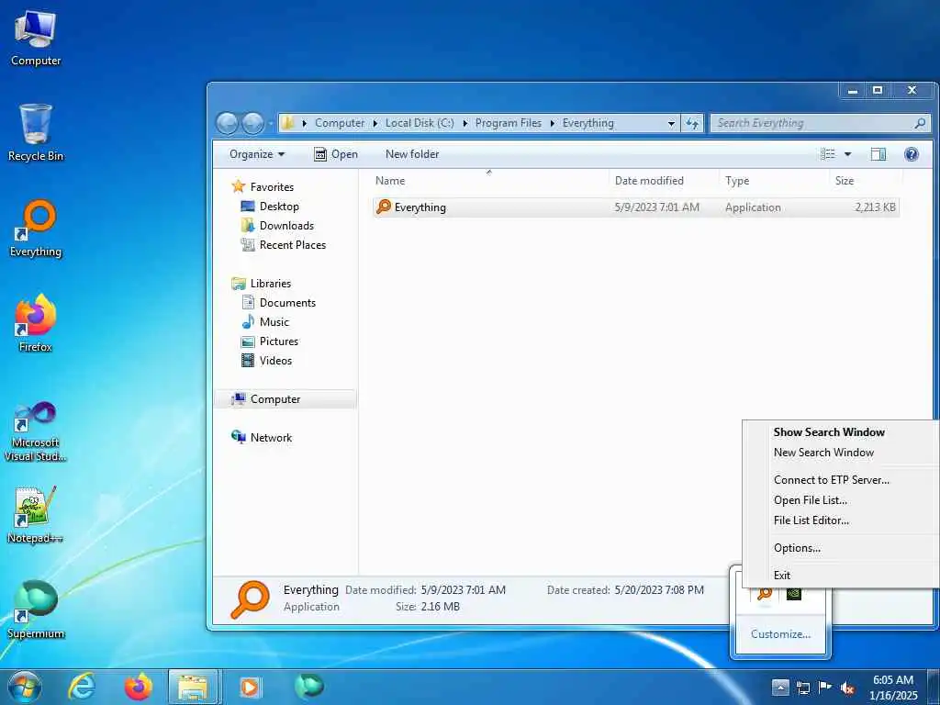Select Connect to ETP Server... menu entry
The height and width of the screenshot is (705, 940).
[832, 479]
